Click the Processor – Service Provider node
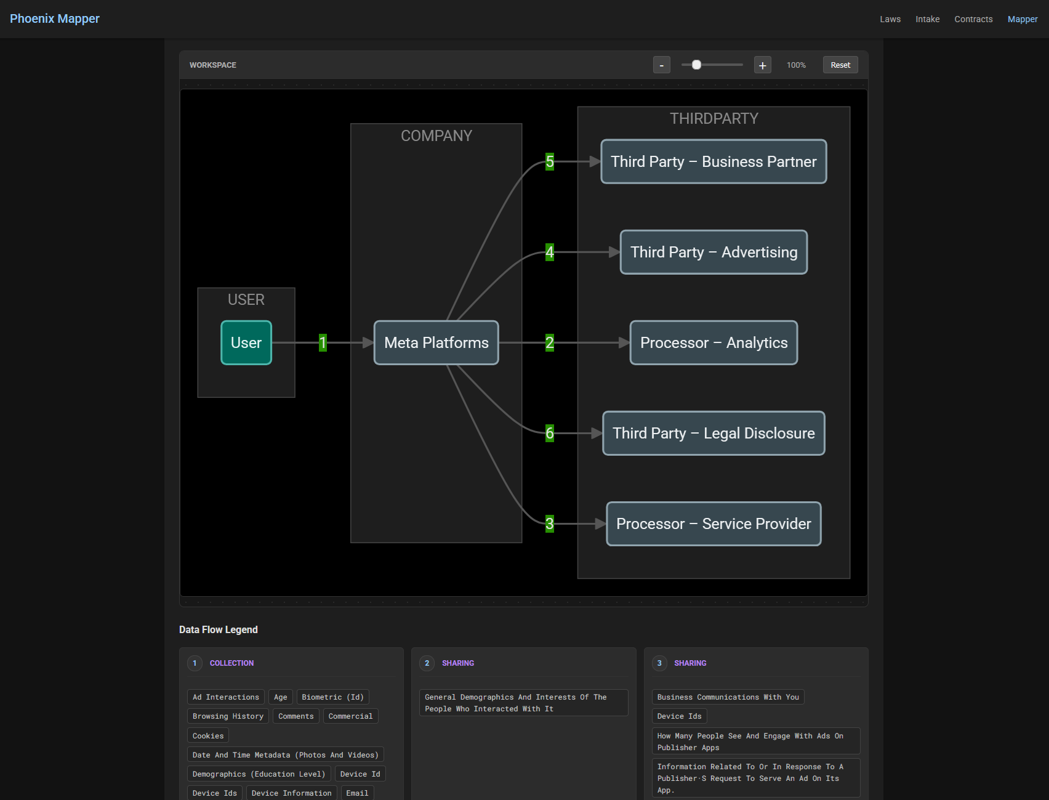1049x800 pixels. point(713,524)
